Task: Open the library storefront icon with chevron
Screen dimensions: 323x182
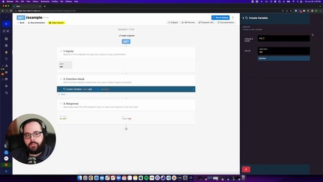Action: (6, 79)
